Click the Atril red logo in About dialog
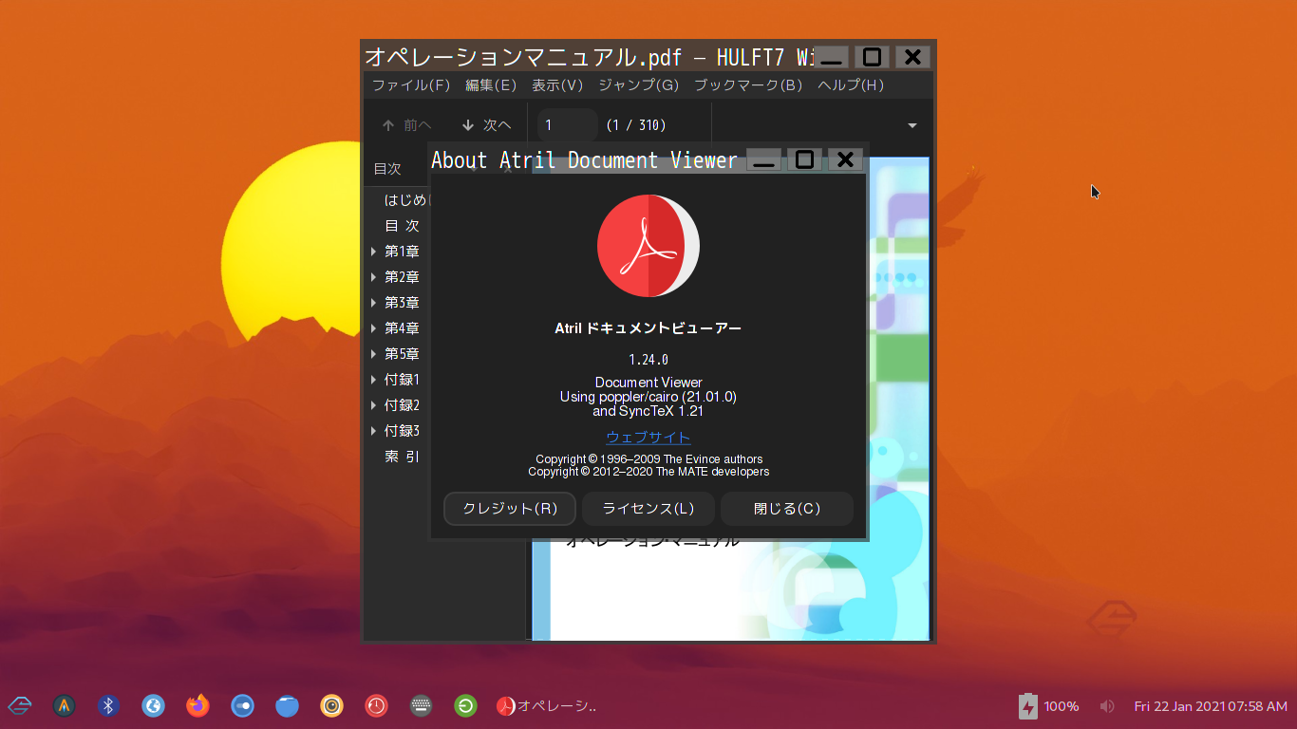Viewport: 1297px width, 729px height. coord(648,247)
